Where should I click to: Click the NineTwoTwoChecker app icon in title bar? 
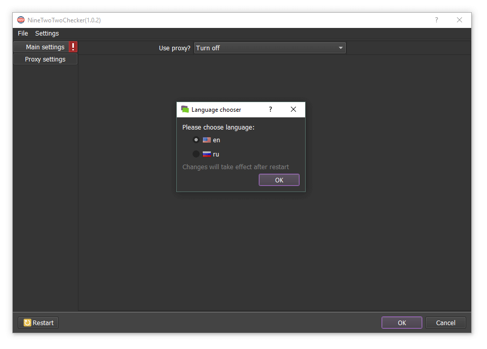(x=21, y=20)
